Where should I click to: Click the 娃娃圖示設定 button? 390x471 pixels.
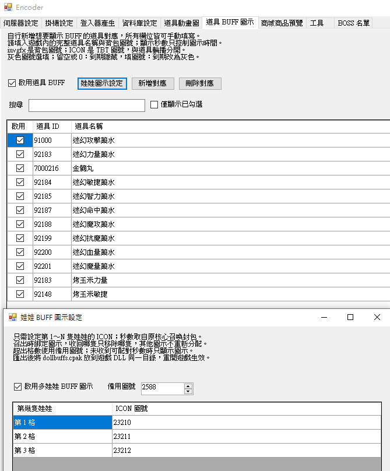(102, 83)
